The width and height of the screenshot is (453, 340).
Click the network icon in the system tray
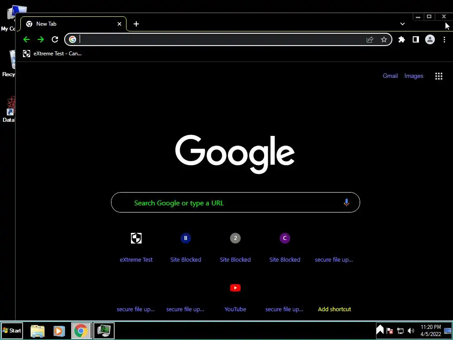[x=400, y=331]
